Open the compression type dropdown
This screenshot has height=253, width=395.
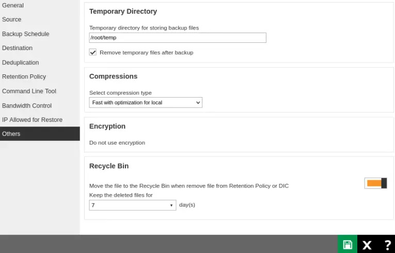(146, 103)
